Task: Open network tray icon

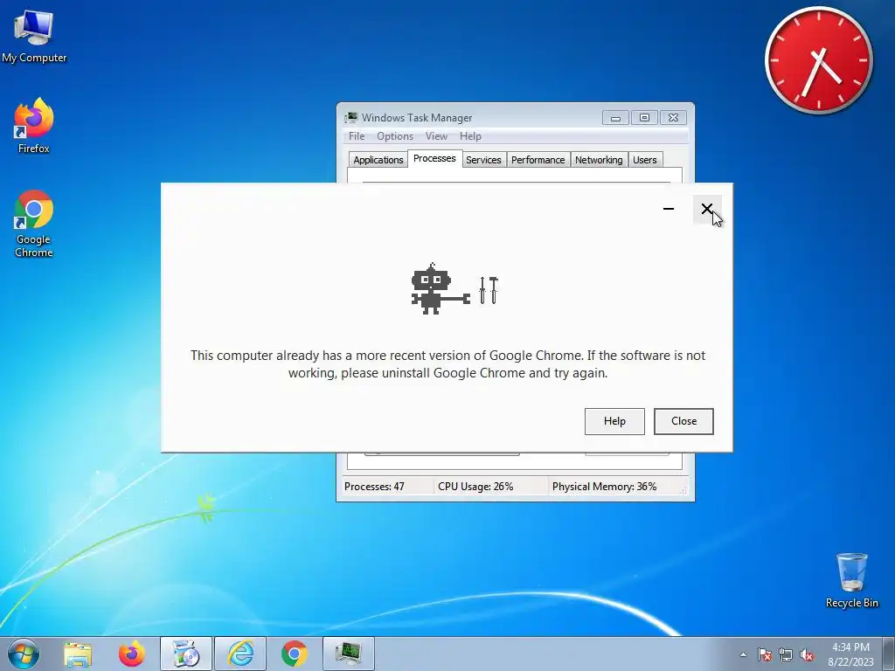Action: pyautogui.click(x=786, y=654)
